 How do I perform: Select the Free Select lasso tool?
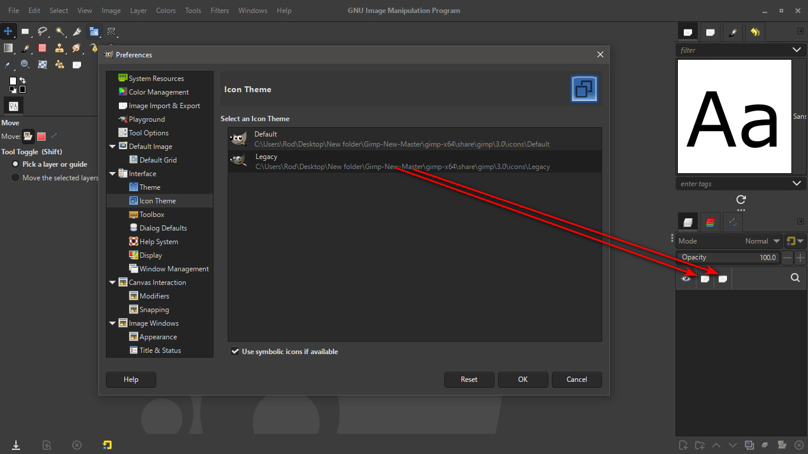43,31
